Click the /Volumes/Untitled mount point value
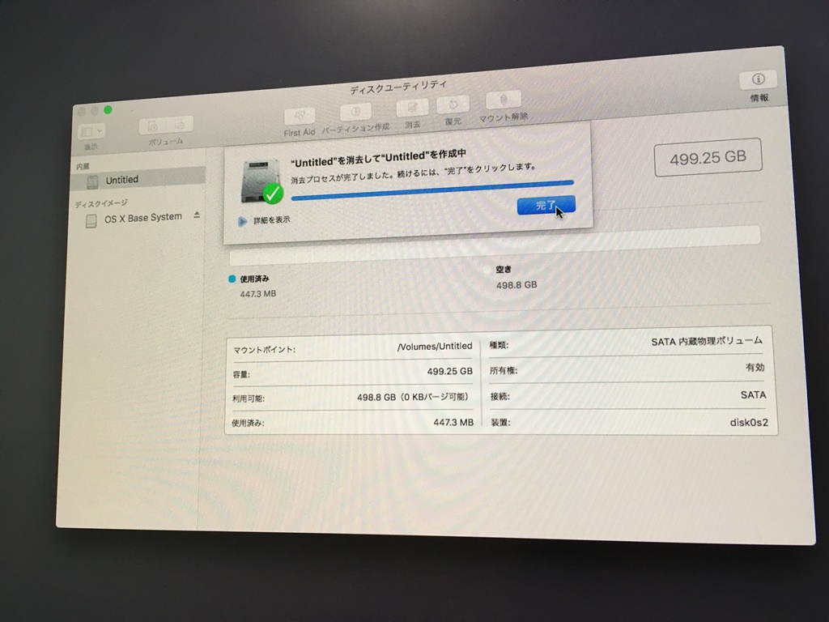This screenshot has width=829, height=622. tap(435, 347)
